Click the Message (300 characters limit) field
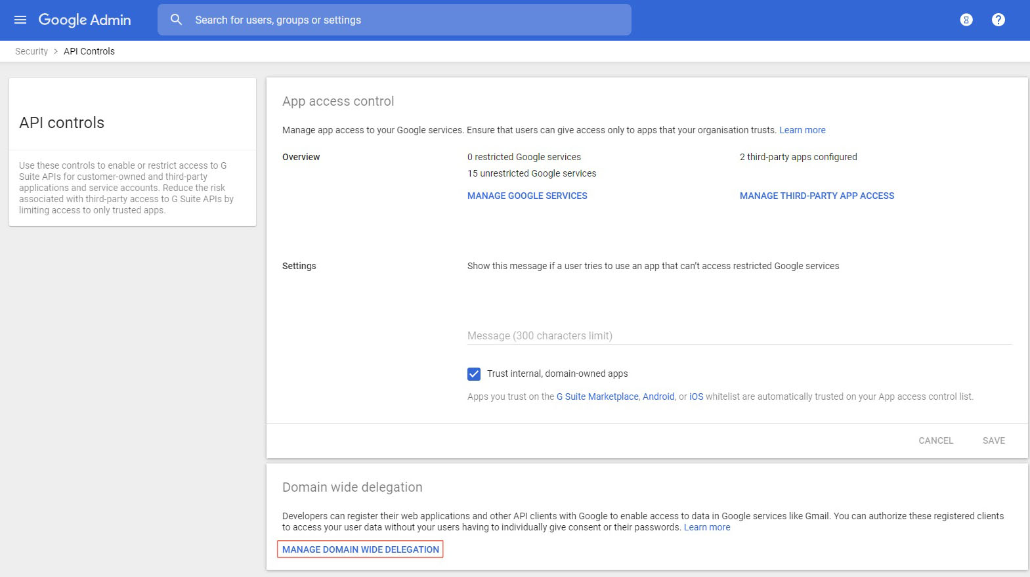The height and width of the screenshot is (577, 1030). tap(739, 335)
